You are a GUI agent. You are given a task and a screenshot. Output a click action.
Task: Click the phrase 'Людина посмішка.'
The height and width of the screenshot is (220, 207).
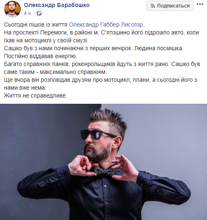159,49
